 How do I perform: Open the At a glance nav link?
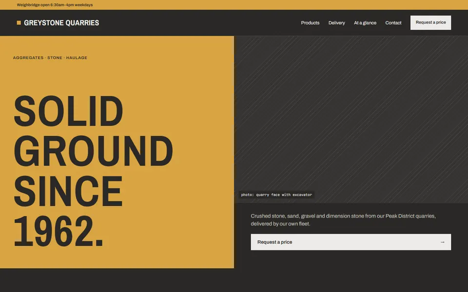click(365, 23)
